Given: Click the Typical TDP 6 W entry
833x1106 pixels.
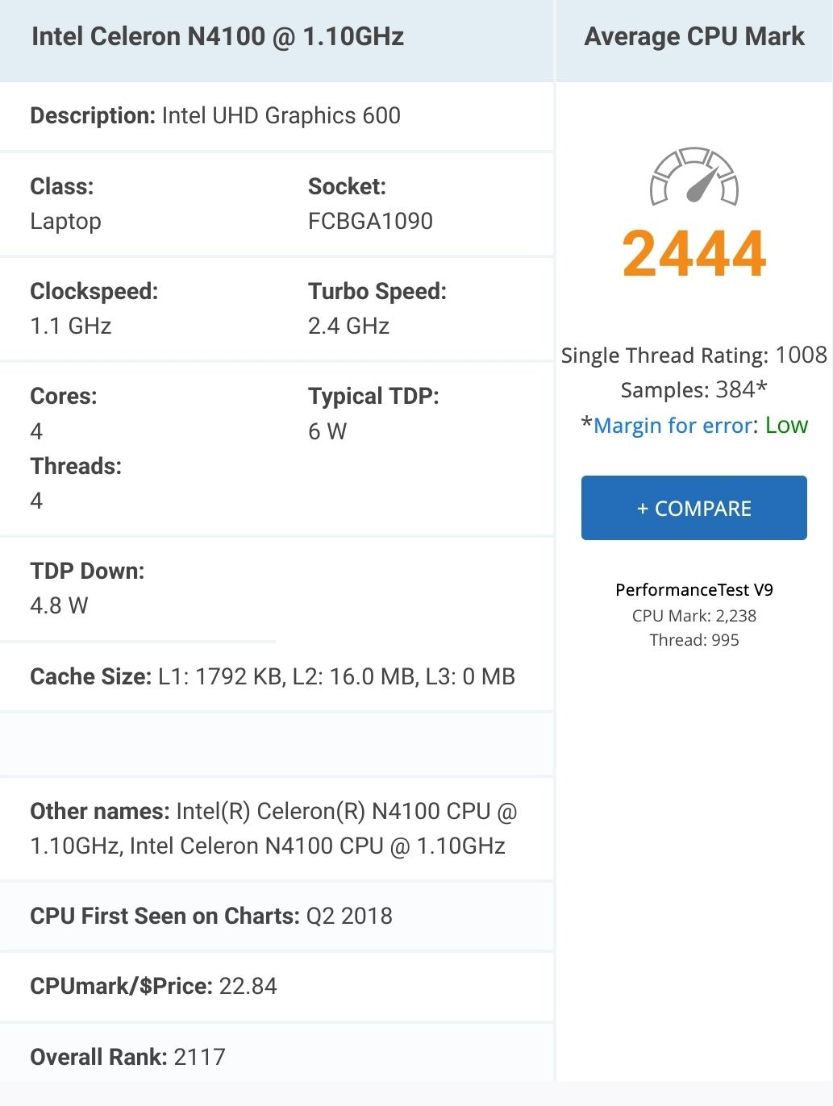Looking at the screenshot, I should (x=373, y=414).
